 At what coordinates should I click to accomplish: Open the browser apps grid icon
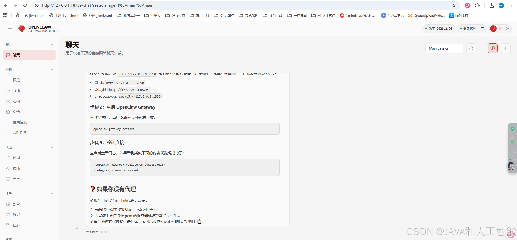[5, 15]
